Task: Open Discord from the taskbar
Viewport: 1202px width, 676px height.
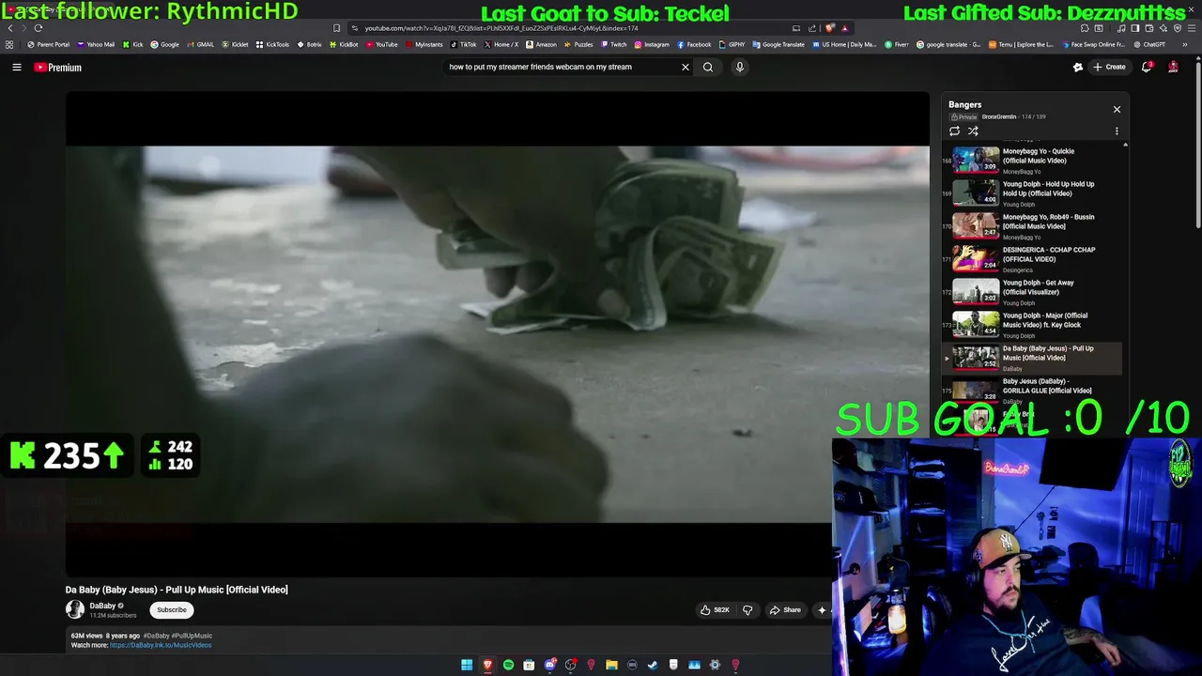Action: 549,665
